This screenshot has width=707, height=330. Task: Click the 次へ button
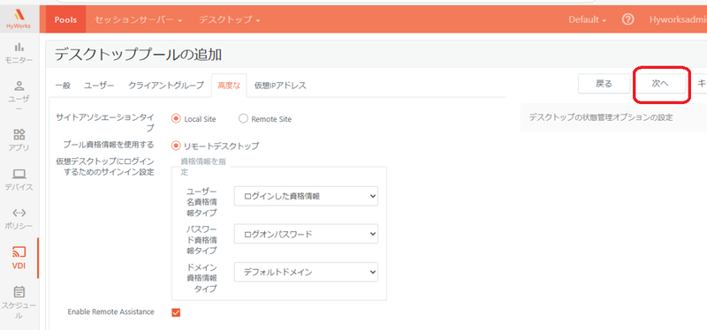point(660,84)
